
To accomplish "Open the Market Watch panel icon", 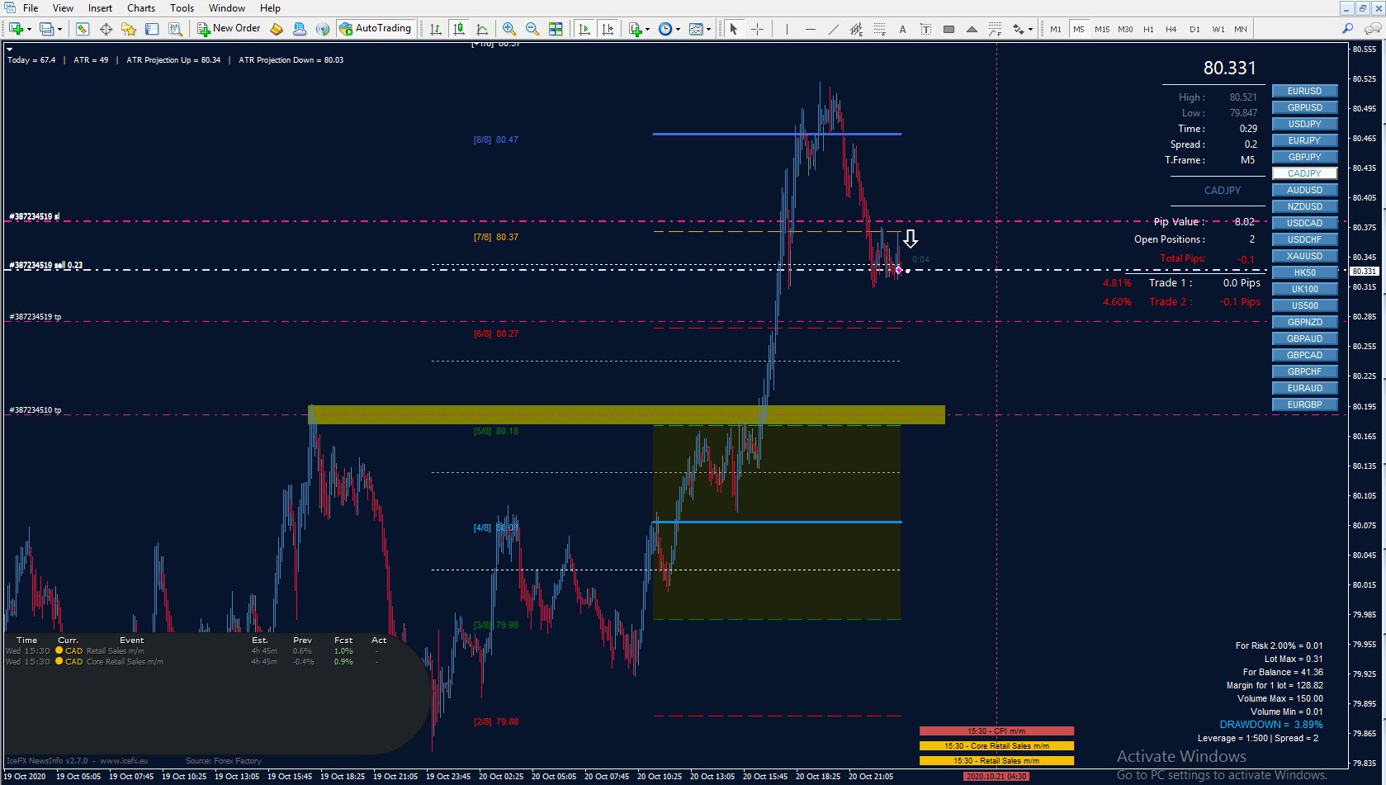I will coord(82,29).
